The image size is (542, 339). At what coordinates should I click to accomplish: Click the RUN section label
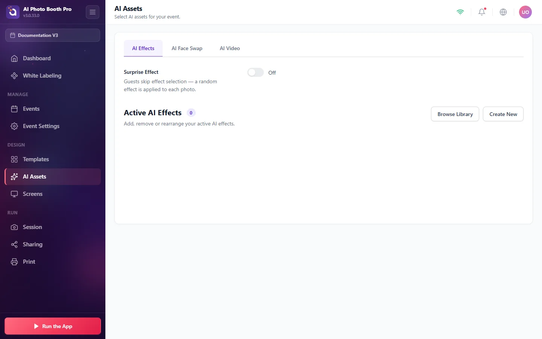(12, 213)
